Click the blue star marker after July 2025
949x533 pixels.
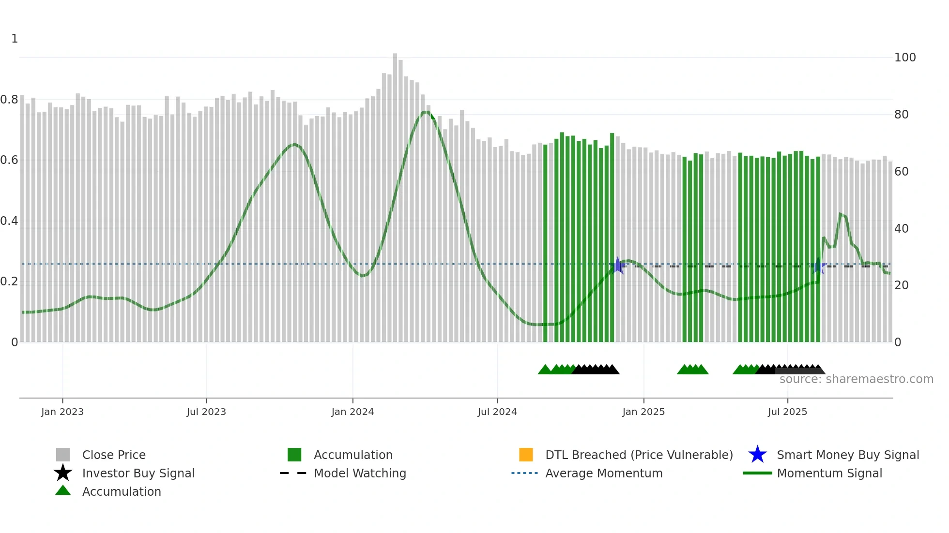click(x=818, y=266)
